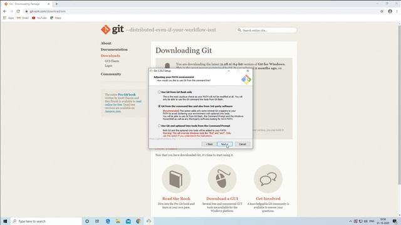Click the taskbar clock and date
The height and width of the screenshot is (225, 401).
click(x=383, y=221)
